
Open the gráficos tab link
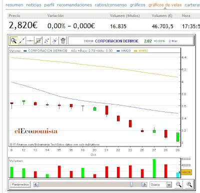coord(137,5)
